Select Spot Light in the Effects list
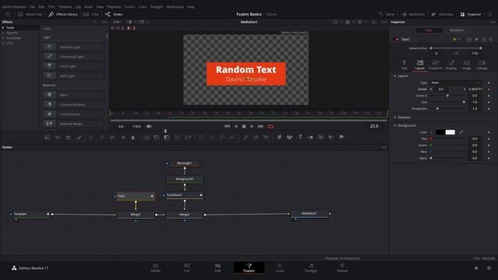Image resolution: width=498 pixels, height=280 pixels. [73, 76]
